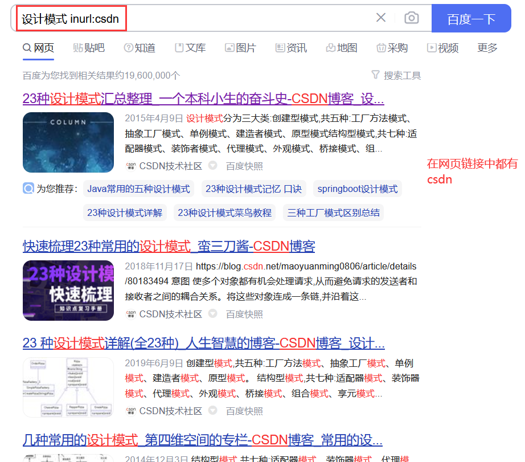Click the CSDN logo icon under the second result

[x=130, y=314]
